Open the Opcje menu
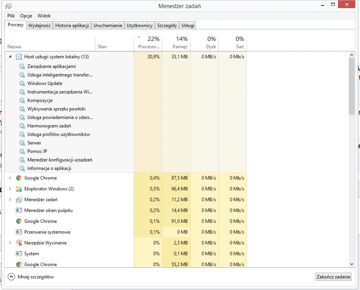Viewport: 360px width, 290px height. coord(26,16)
